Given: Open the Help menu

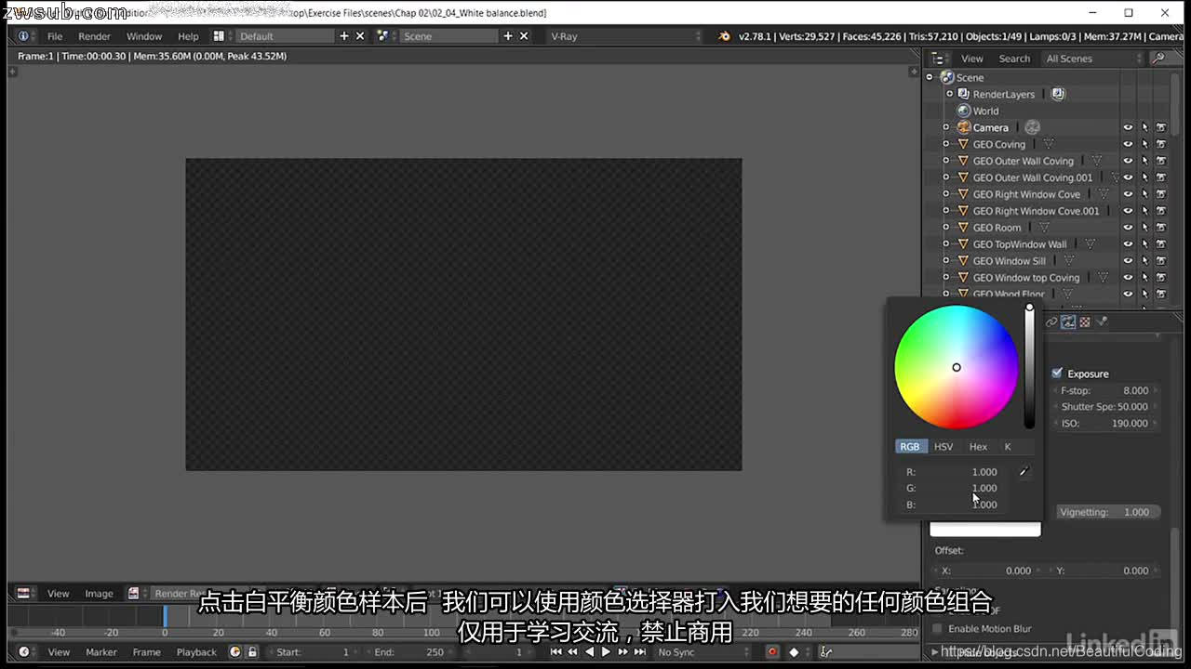Looking at the screenshot, I should coord(188,36).
